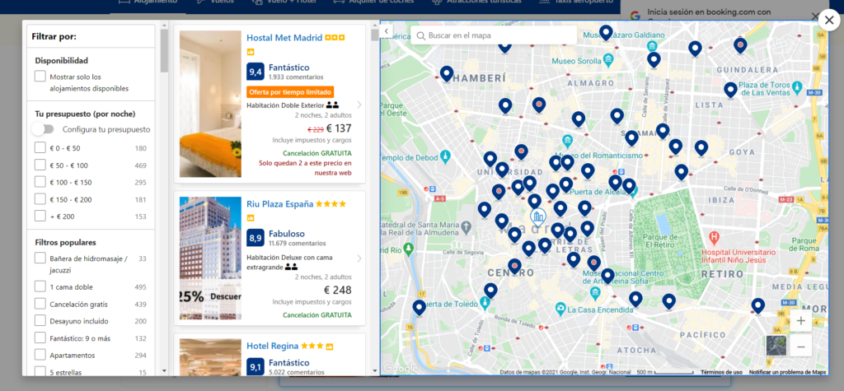
Task: Click the Hospital Niño Jesús H icon
Action: (x=715, y=236)
